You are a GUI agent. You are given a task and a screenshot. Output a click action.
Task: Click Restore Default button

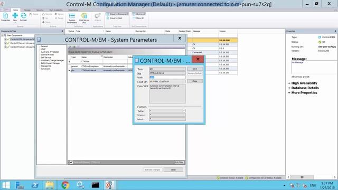(x=195, y=73)
